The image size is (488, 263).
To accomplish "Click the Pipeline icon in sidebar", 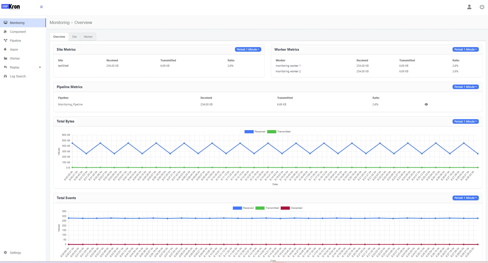I will [x=5, y=40].
